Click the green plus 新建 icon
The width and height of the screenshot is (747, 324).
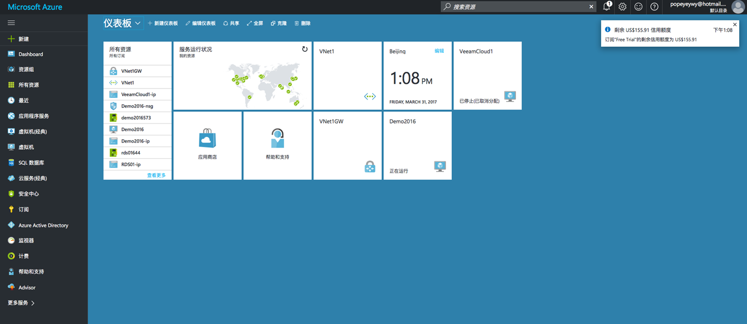point(11,39)
